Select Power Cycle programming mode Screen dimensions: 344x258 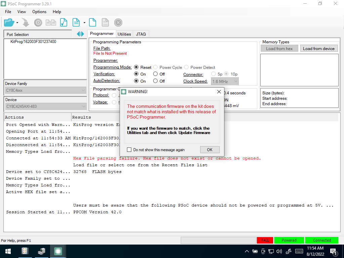pos(155,67)
